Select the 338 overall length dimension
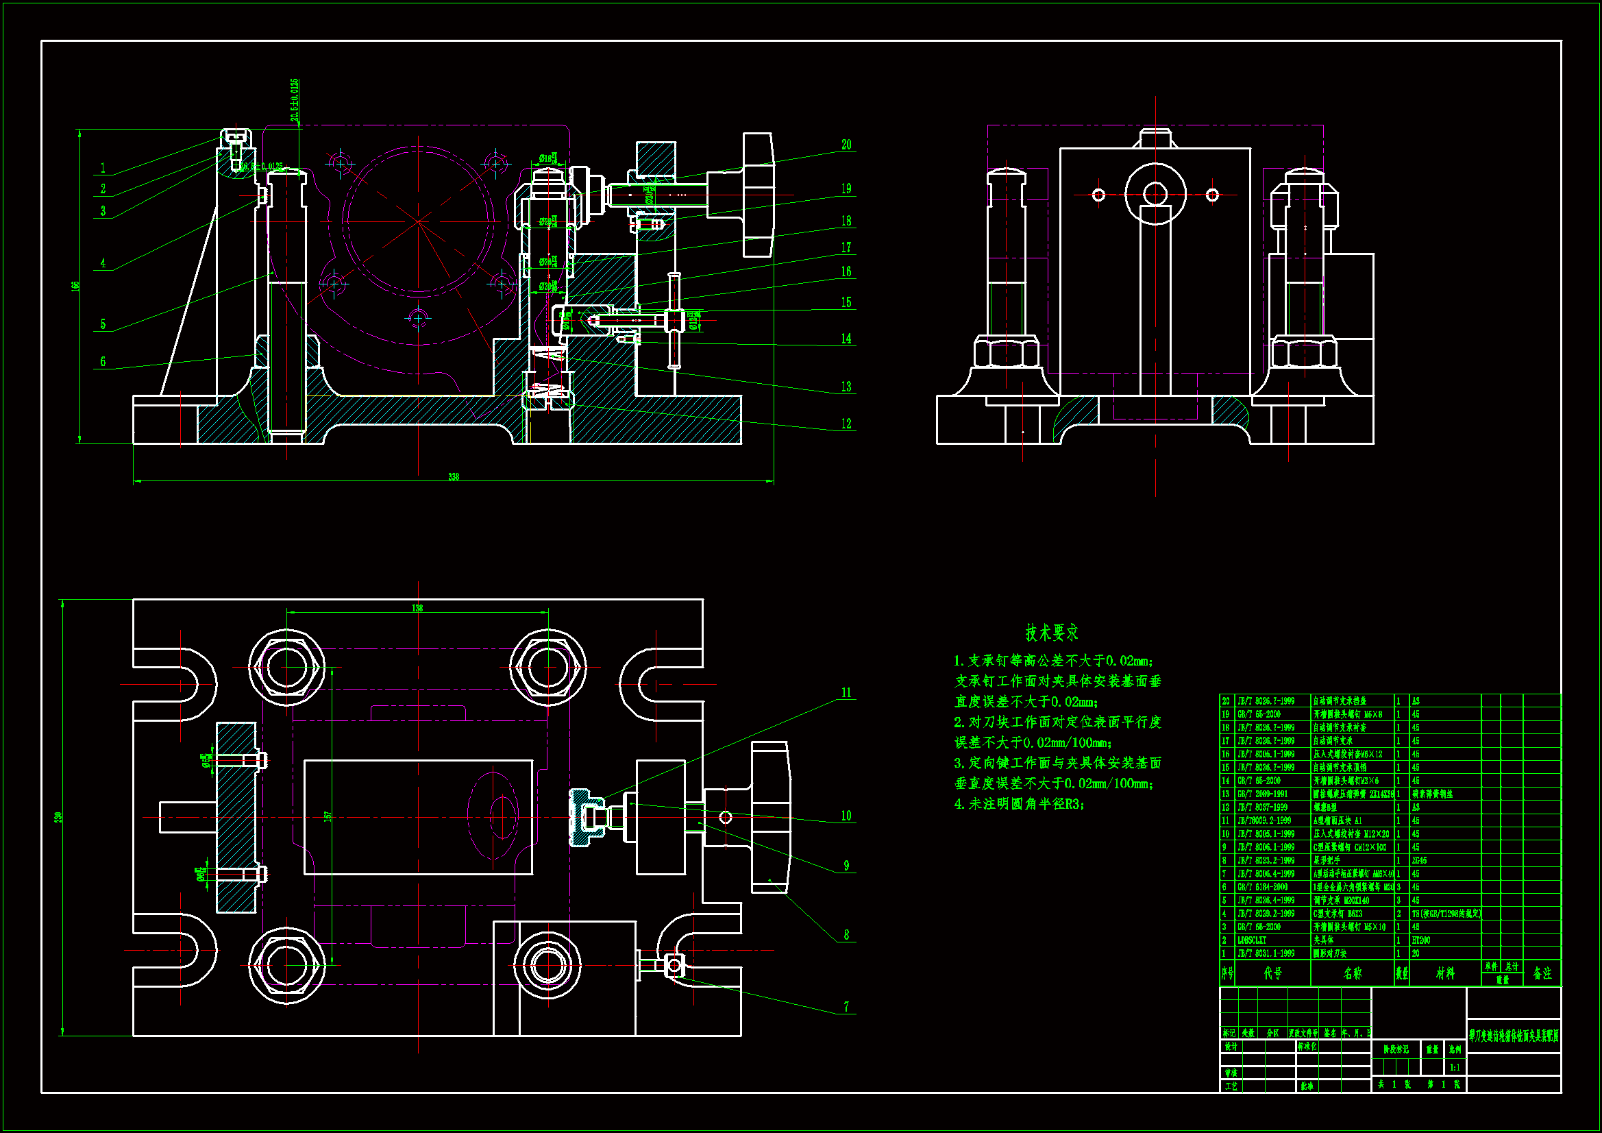Viewport: 1602px width, 1133px height. coord(454,477)
